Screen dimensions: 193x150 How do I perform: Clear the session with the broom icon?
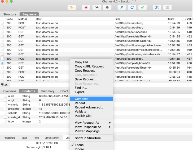click(x=72, y=7)
